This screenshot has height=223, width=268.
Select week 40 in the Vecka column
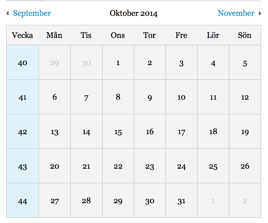pos(23,62)
